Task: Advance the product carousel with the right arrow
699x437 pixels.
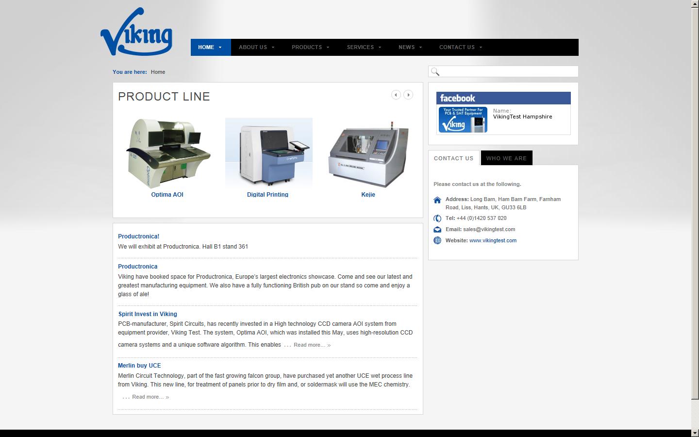Action: pyautogui.click(x=408, y=95)
